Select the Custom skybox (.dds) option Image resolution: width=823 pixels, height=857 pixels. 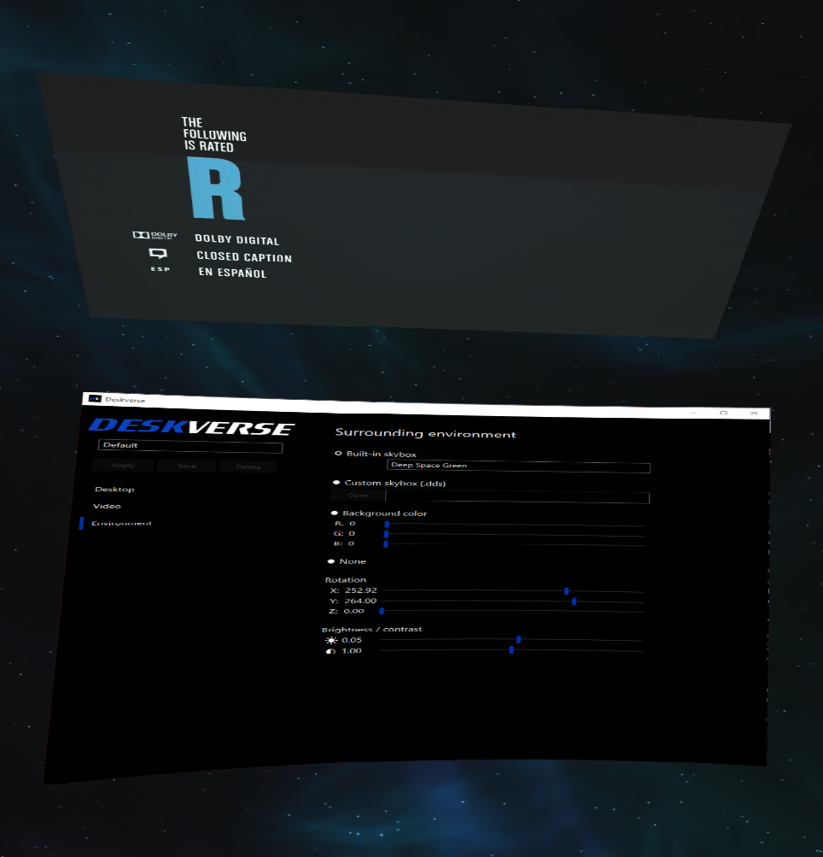336,483
